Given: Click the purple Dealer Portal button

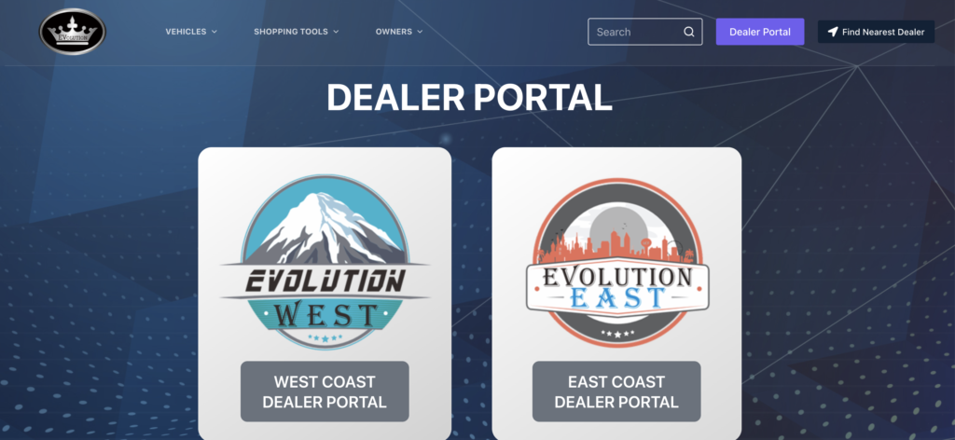Looking at the screenshot, I should (x=760, y=32).
